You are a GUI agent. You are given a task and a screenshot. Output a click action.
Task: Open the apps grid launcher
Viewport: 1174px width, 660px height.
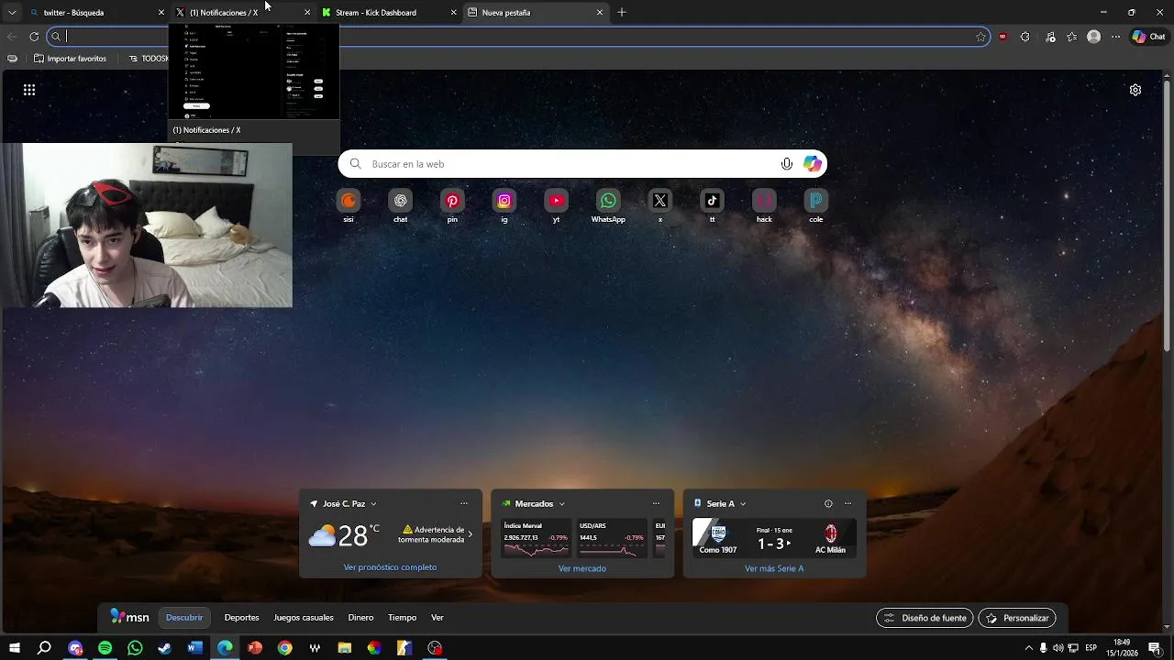(29, 90)
